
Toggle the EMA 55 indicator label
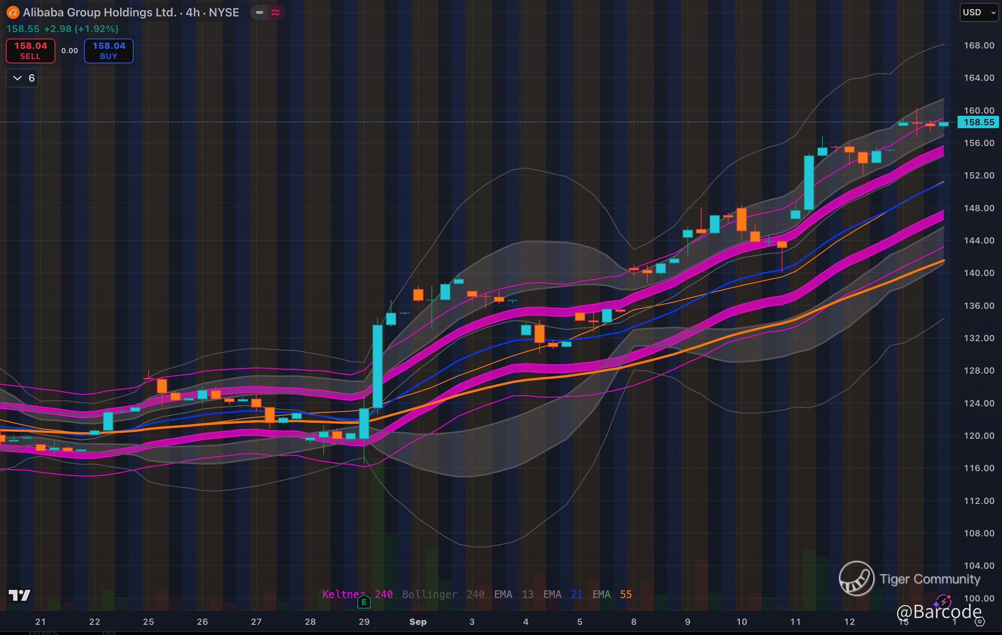click(x=612, y=594)
